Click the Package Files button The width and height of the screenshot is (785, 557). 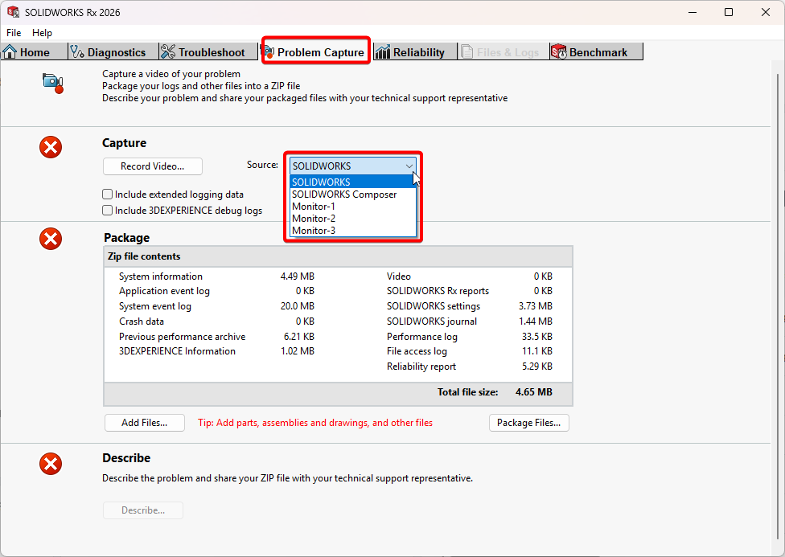coord(528,423)
